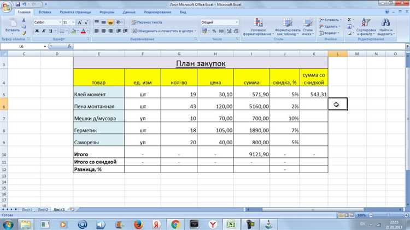The image size is (410, 230).
Task: Click the percent style icon
Action: 214,31
